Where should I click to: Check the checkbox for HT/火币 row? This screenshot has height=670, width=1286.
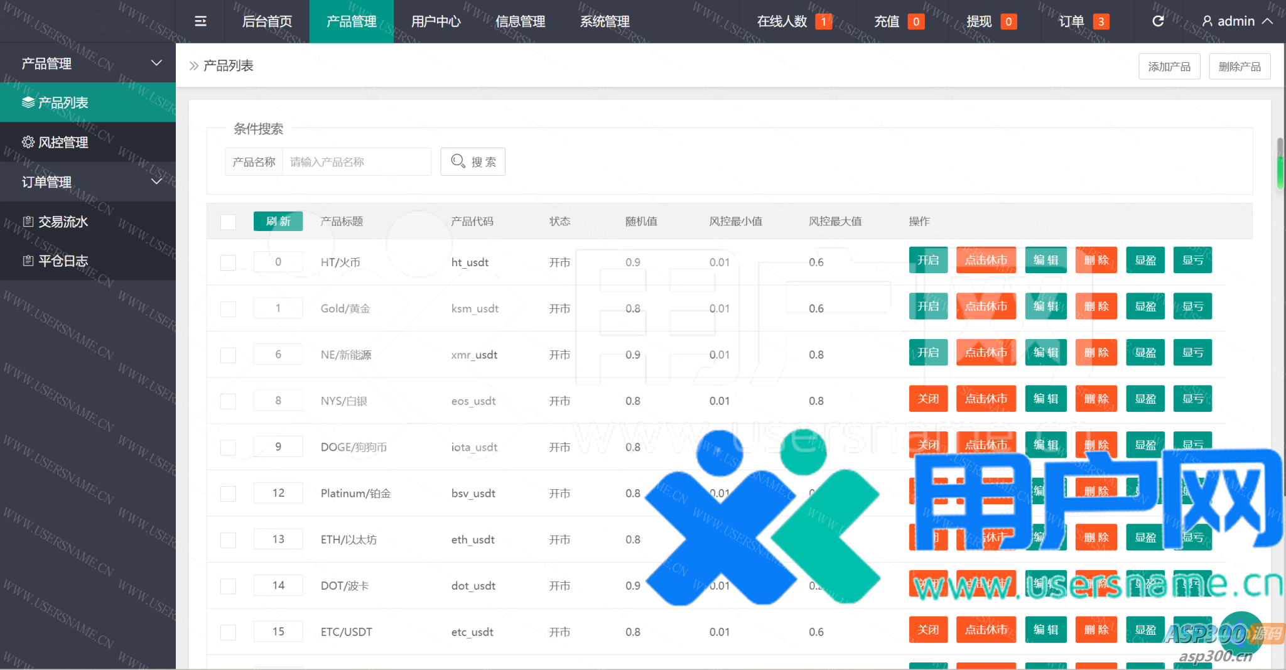(x=228, y=262)
